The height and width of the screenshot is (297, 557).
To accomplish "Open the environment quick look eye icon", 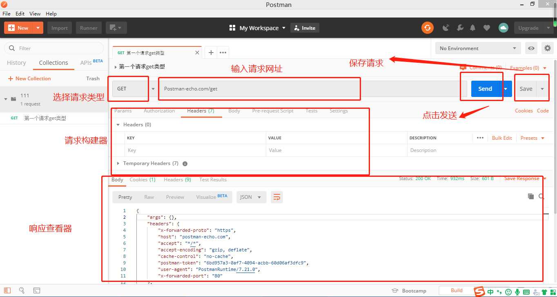I will (x=531, y=48).
